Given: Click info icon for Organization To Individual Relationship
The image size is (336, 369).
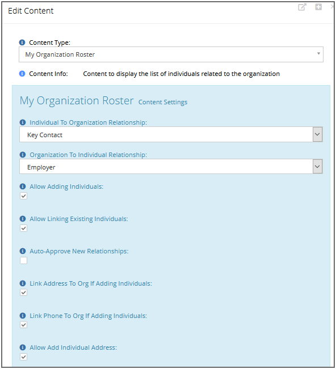Looking at the screenshot, I should click(x=23, y=155).
